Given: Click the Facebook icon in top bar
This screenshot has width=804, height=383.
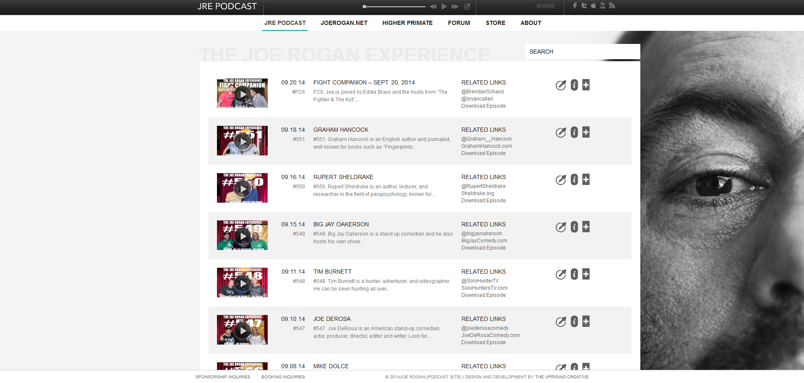Looking at the screenshot, I should coord(574,5).
